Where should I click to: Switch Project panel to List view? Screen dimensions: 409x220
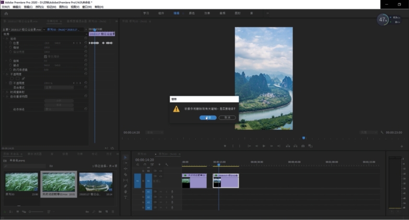point(11,212)
